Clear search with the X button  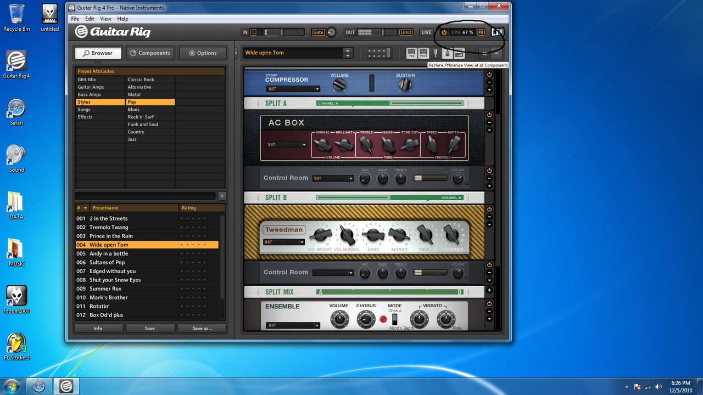222,196
